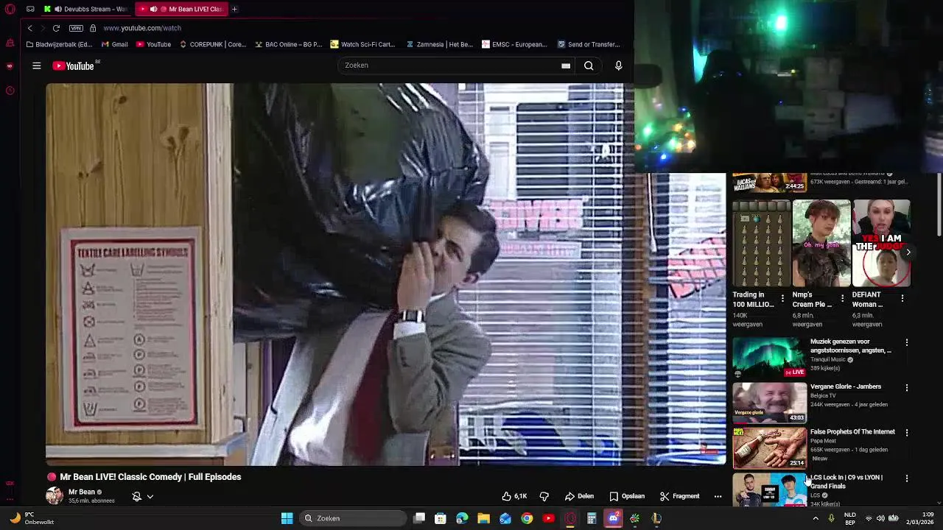Open the EMSC - European bookmark
This screenshot has height=530, width=943.
pyautogui.click(x=514, y=44)
